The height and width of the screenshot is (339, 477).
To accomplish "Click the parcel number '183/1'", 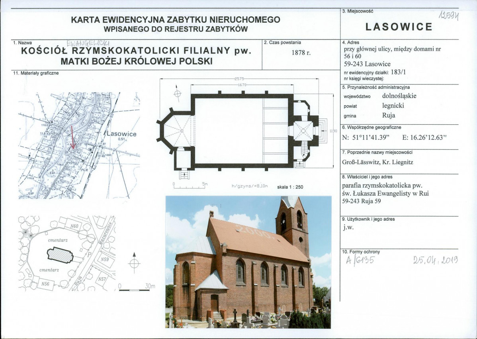I will (398, 72).
